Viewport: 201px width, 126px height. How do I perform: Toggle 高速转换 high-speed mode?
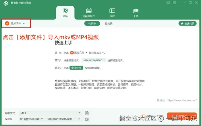point(188,23)
